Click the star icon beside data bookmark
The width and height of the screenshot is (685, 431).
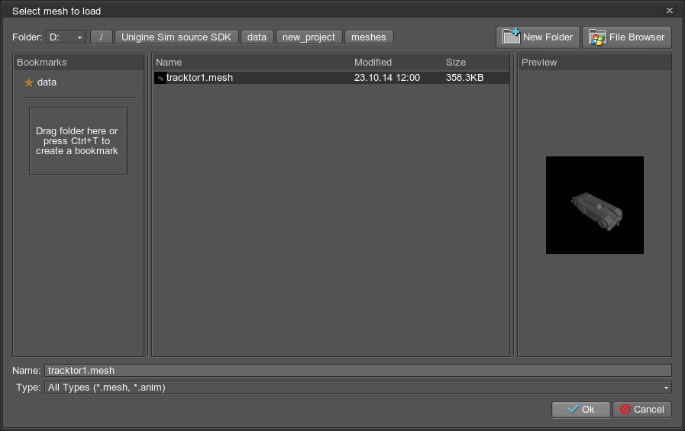coord(29,82)
